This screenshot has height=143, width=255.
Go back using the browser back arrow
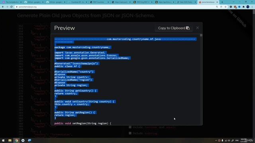(x=3, y=7)
